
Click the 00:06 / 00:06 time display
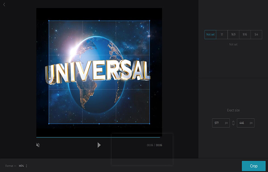pos(155,145)
